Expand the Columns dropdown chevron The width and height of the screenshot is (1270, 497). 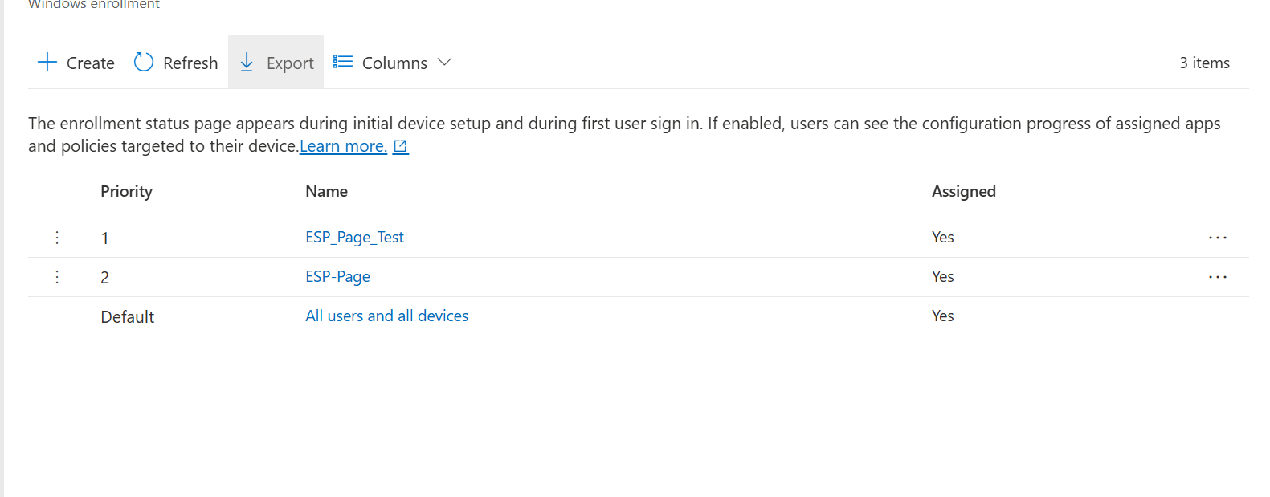444,62
